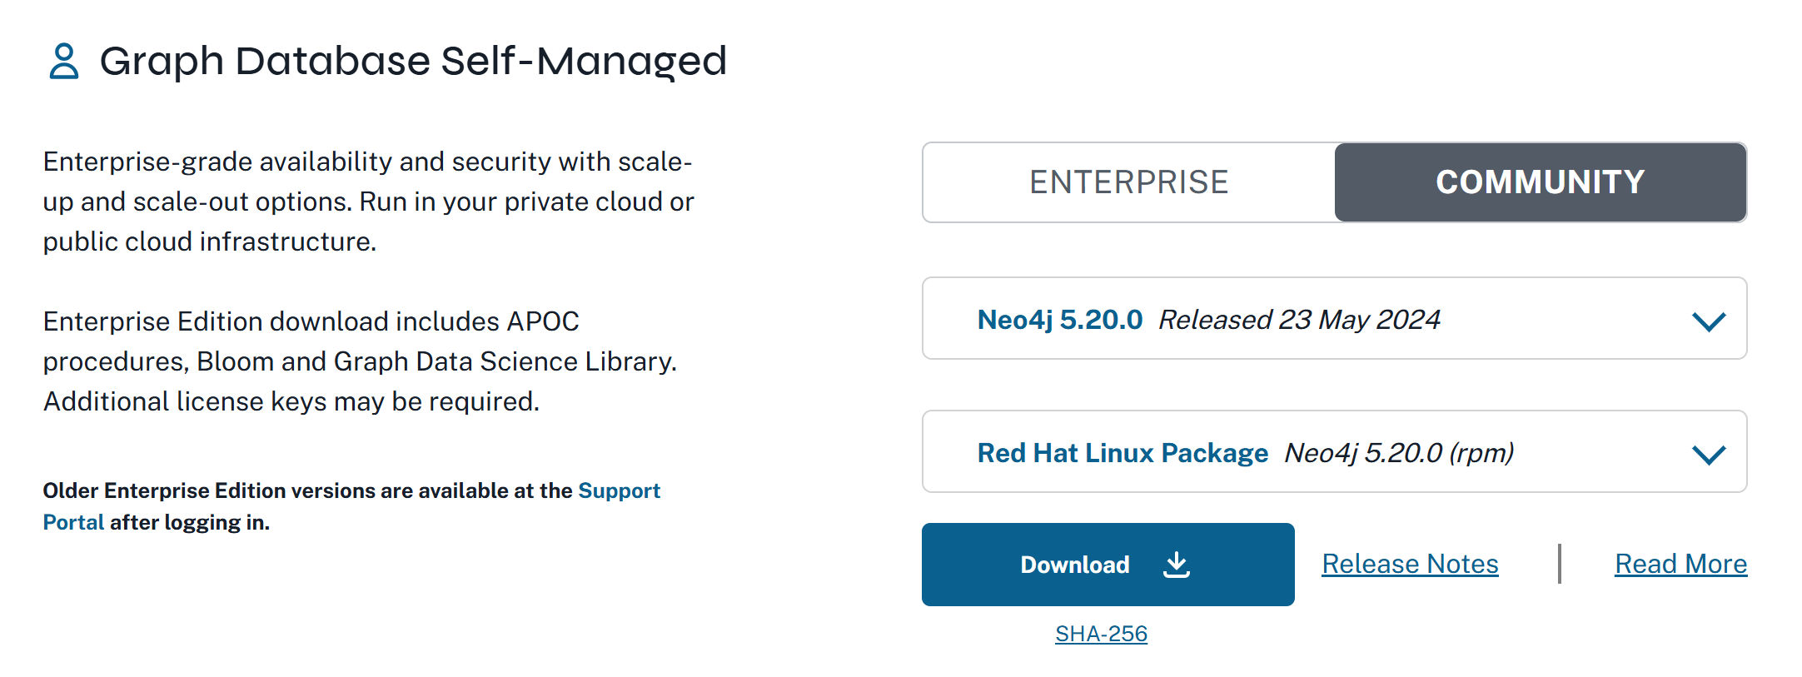This screenshot has height=677, width=1802.
Task: Expand the version dropdown chevron
Action: [x=1708, y=321]
